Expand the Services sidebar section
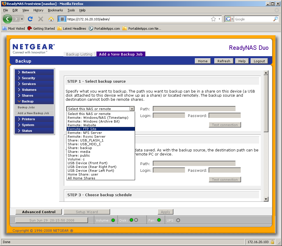Screen dimensions: 282x246 click(34, 84)
